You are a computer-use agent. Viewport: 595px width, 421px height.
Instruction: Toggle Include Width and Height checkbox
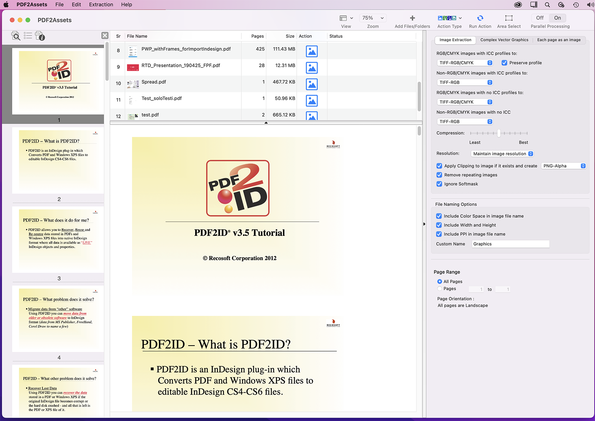(439, 225)
